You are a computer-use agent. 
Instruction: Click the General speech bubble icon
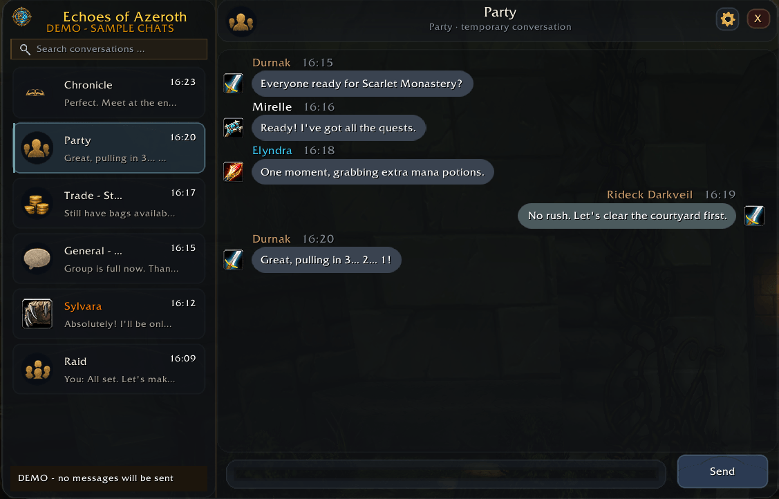[x=37, y=258]
